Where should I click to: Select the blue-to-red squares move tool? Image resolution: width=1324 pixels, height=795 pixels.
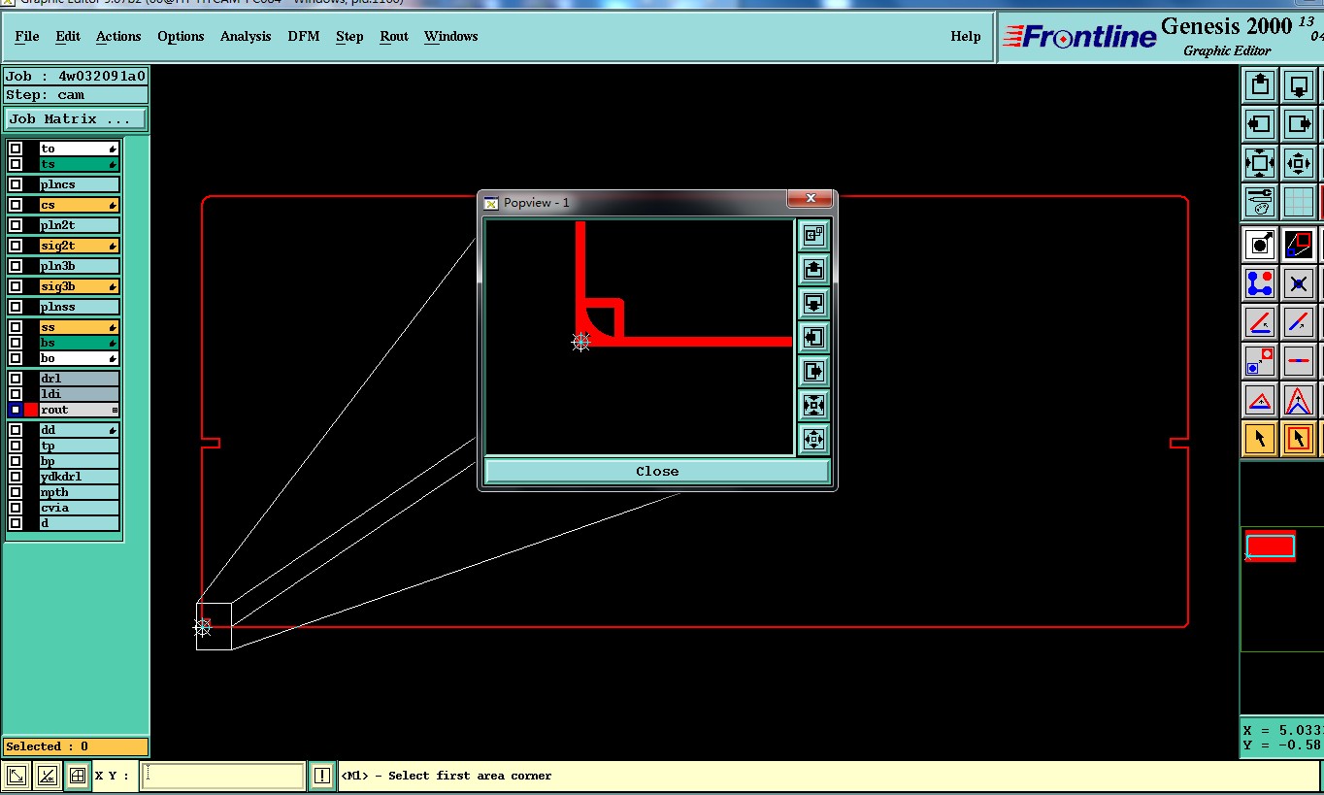coord(1260,361)
